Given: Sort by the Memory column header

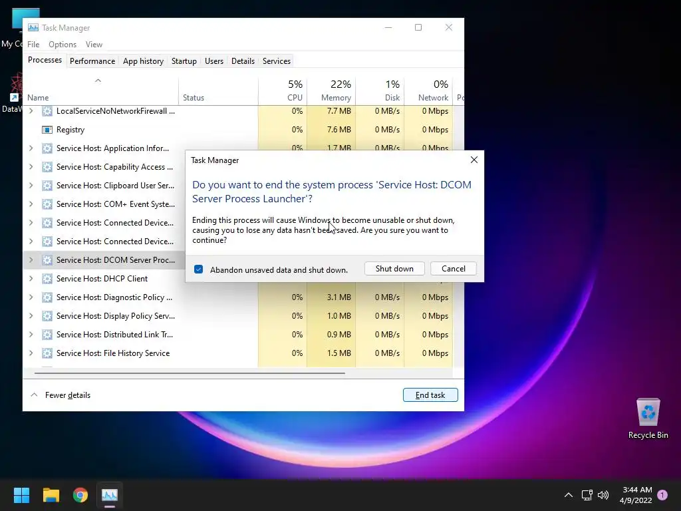Looking at the screenshot, I should (331, 91).
